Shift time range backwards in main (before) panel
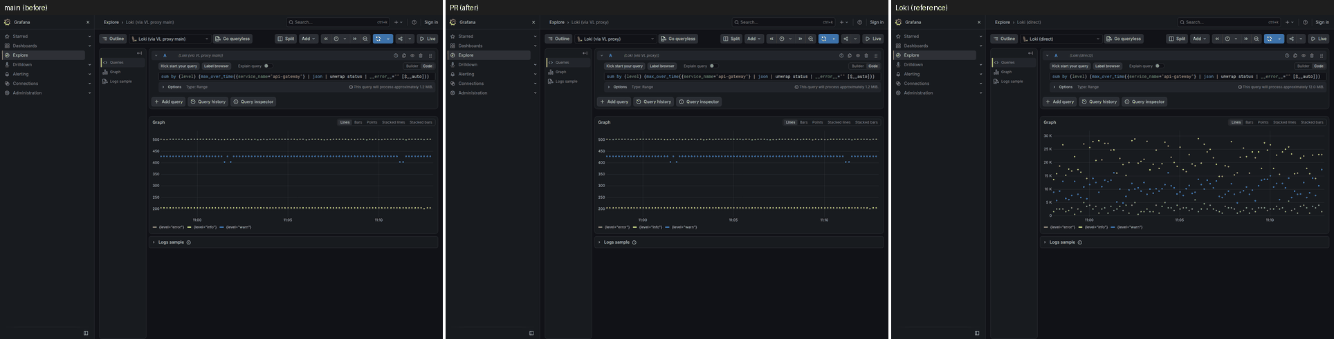This screenshot has height=339, width=1334. 326,39
